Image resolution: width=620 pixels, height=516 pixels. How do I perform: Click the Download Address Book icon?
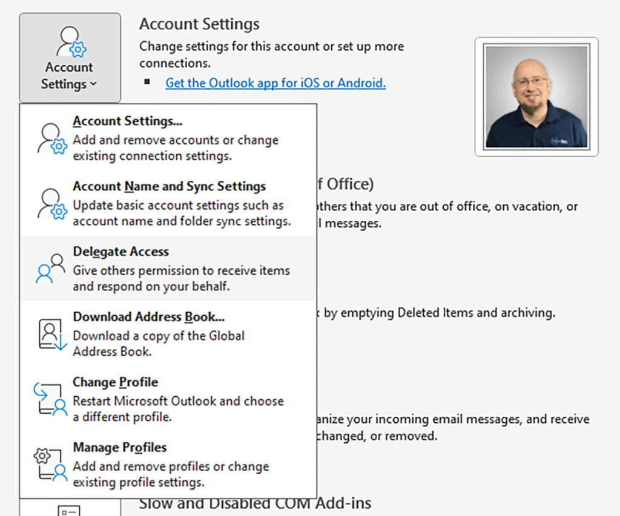coord(52,335)
